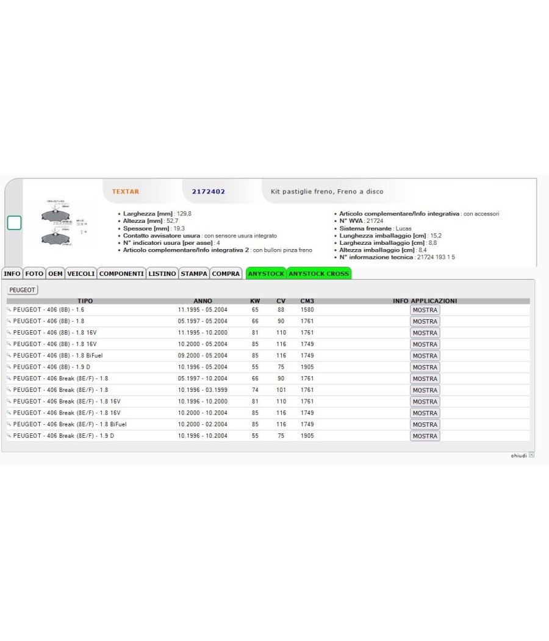This screenshot has width=549, height=641.
Task: Click MOSTRA for 406 (8B) 1.8 90 CV
Action: 425,321
